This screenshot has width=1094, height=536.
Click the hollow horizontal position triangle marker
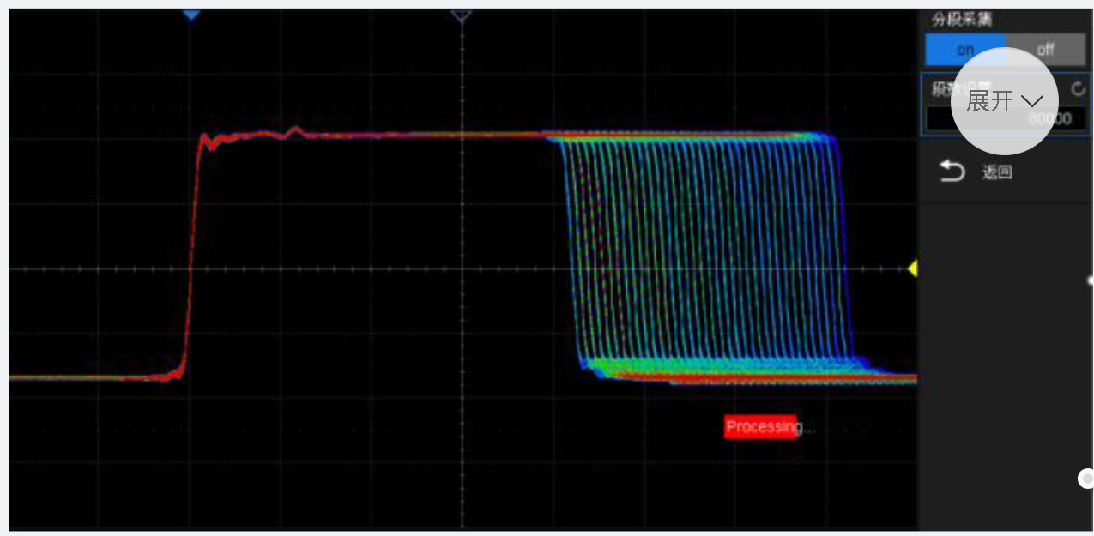click(x=462, y=15)
